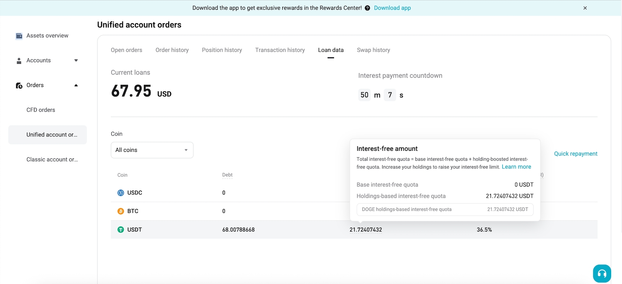Click the Quick repayment link

click(x=576, y=154)
